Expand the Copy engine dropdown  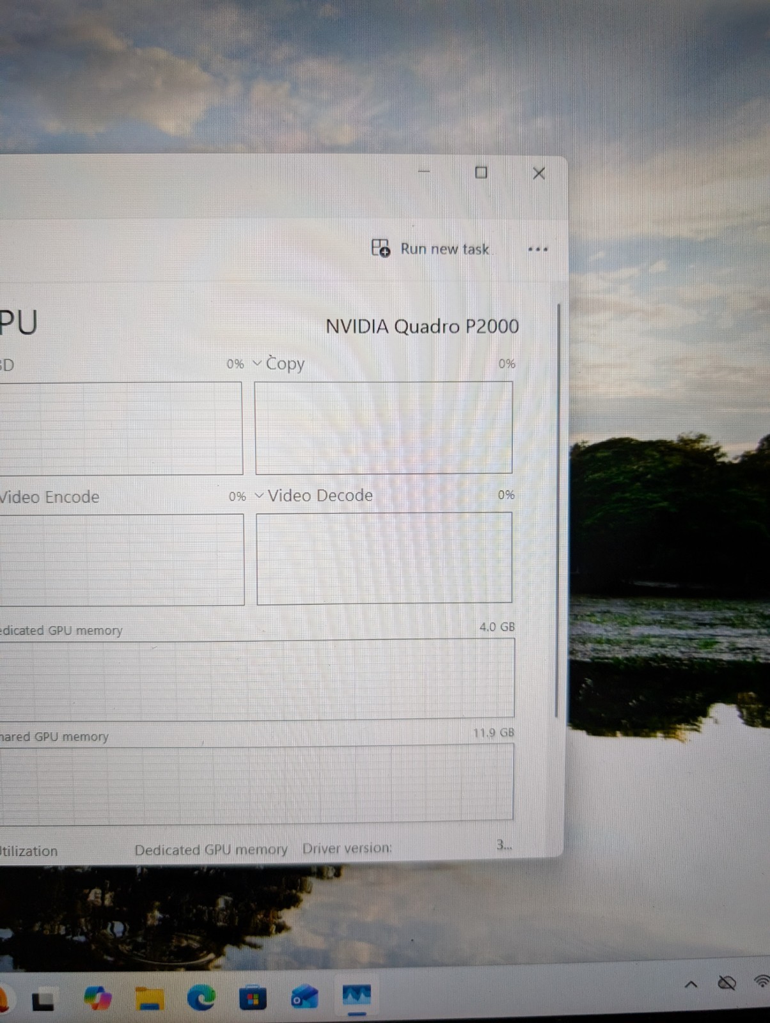tap(257, 363)
